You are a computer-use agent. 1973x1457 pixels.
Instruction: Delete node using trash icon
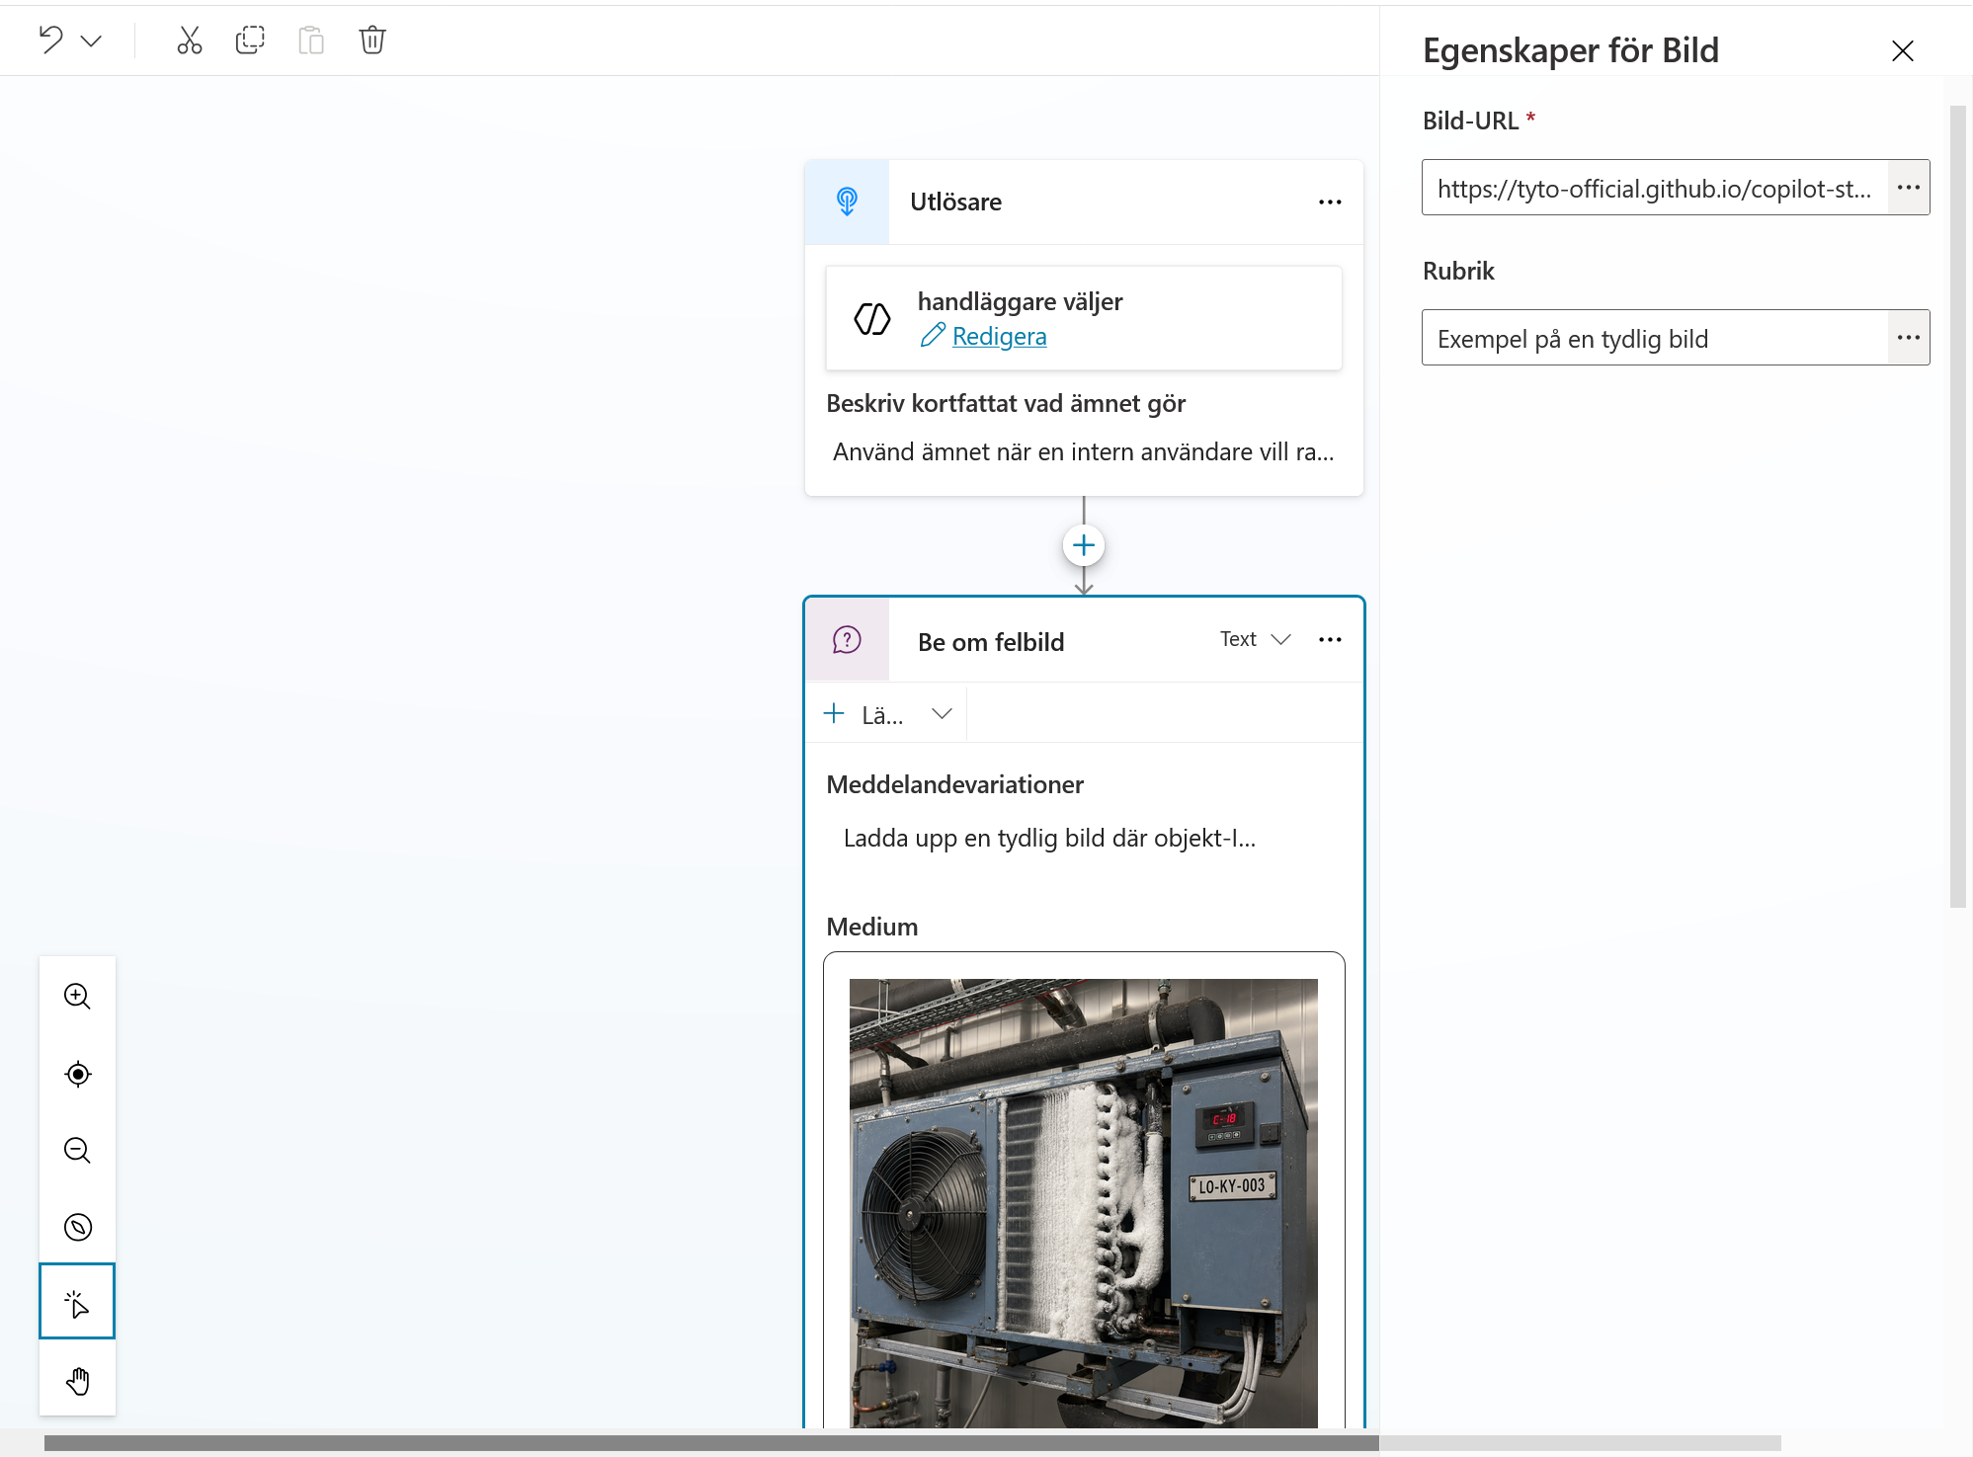point(372,40)
